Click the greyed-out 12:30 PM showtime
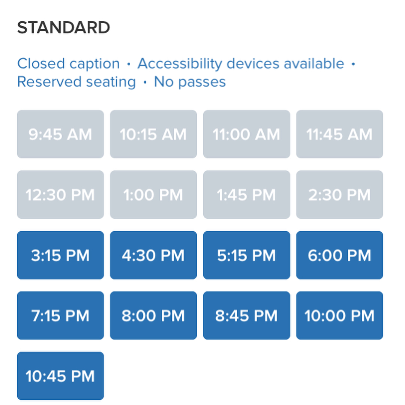This screenshot has width=405, height=405. pyautogui.click(x=60, y=195)
